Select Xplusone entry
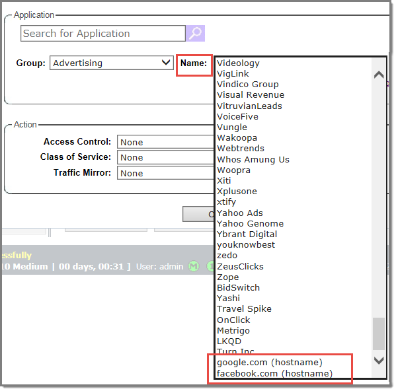The image size is (396, 391). 237,192
